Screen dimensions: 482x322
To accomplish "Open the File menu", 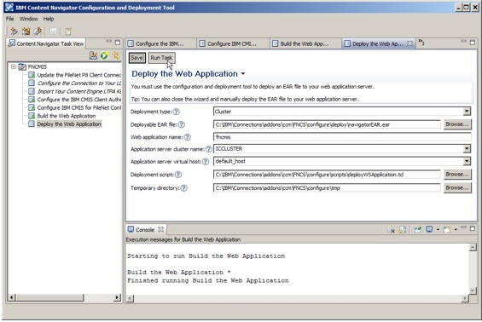I will click(x=10, y=19).
